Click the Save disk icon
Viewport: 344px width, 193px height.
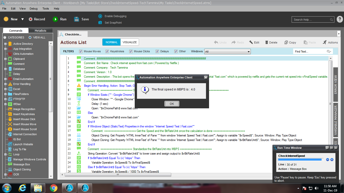77,19
